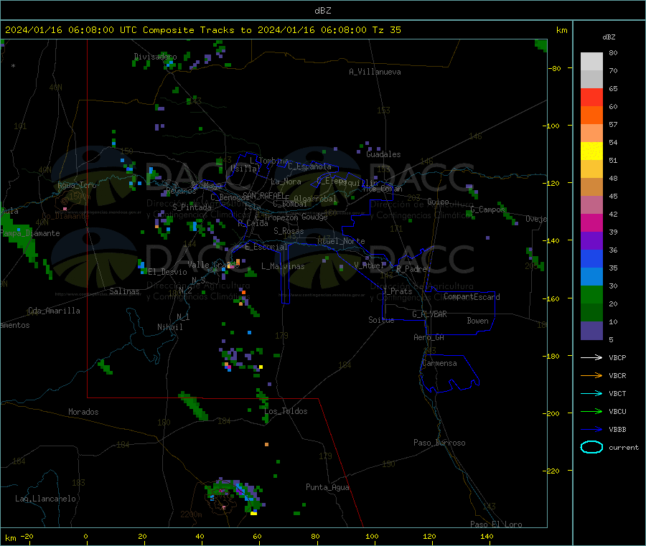Click the green VBCU arrow in legend
Viewport: 646px width, 546px height.
coord(591,411)
